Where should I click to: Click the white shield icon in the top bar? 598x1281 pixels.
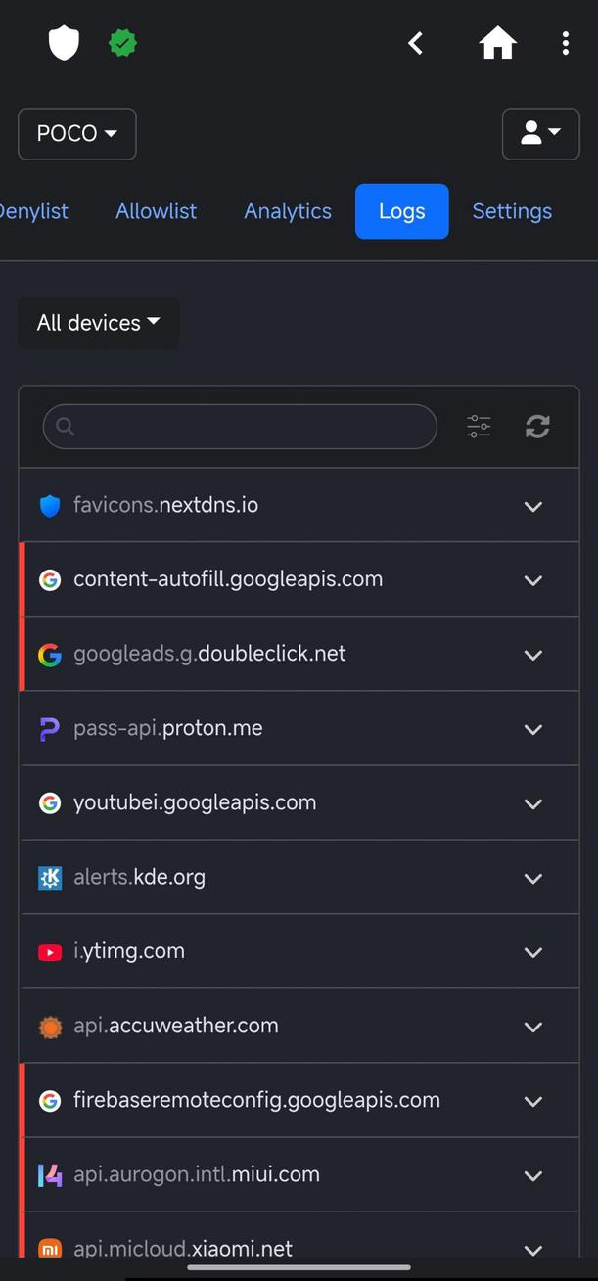(64, 42)
